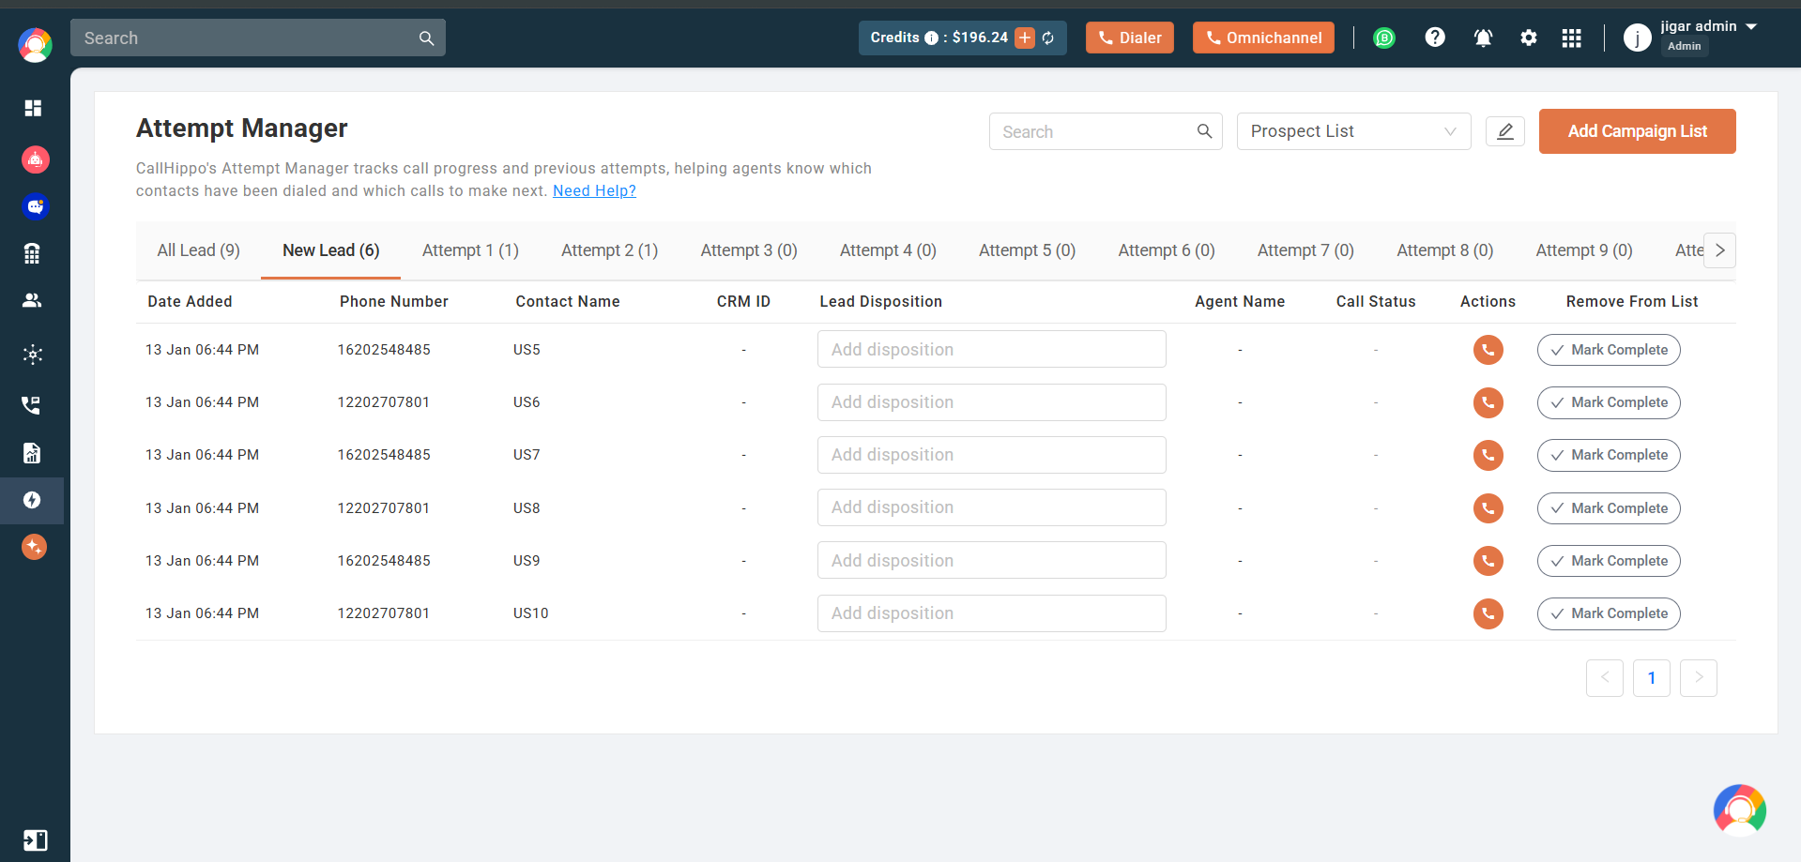The width and height of the screenshot is (1801, 862).
Task: Click phone number 16202548485 for US5
Action: point(384,350)
